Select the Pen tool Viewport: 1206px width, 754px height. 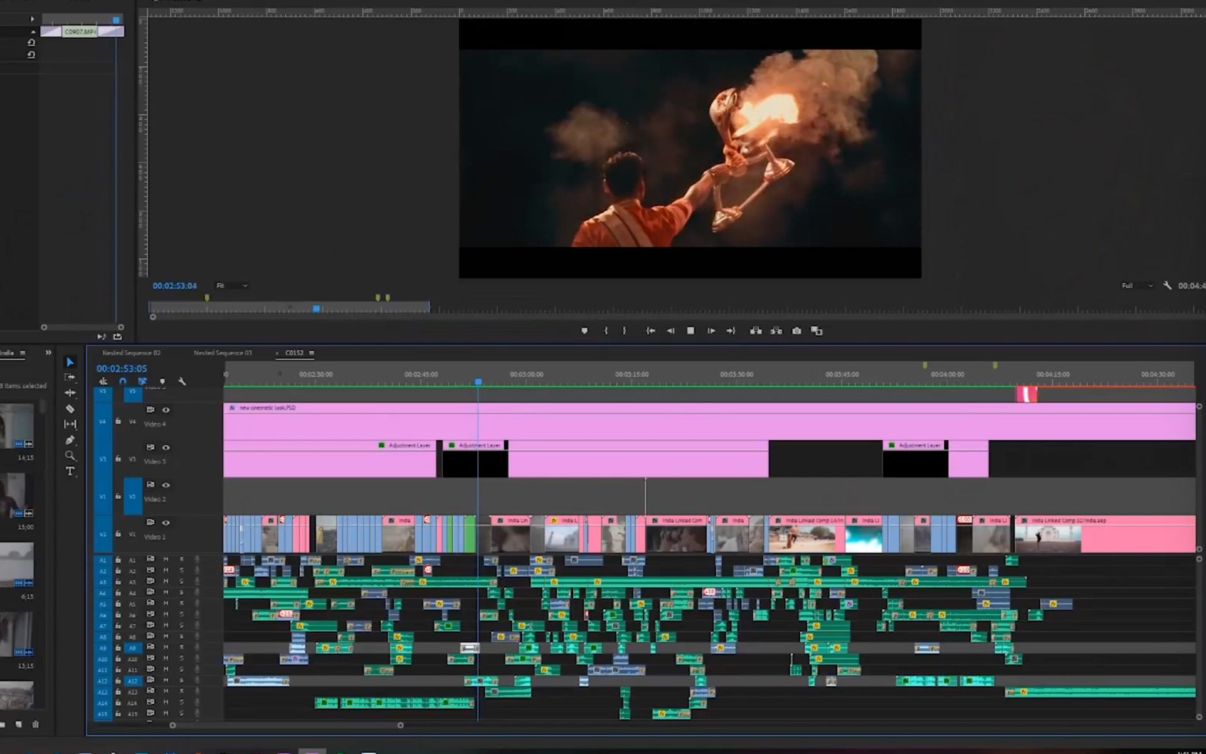(70, 440)
